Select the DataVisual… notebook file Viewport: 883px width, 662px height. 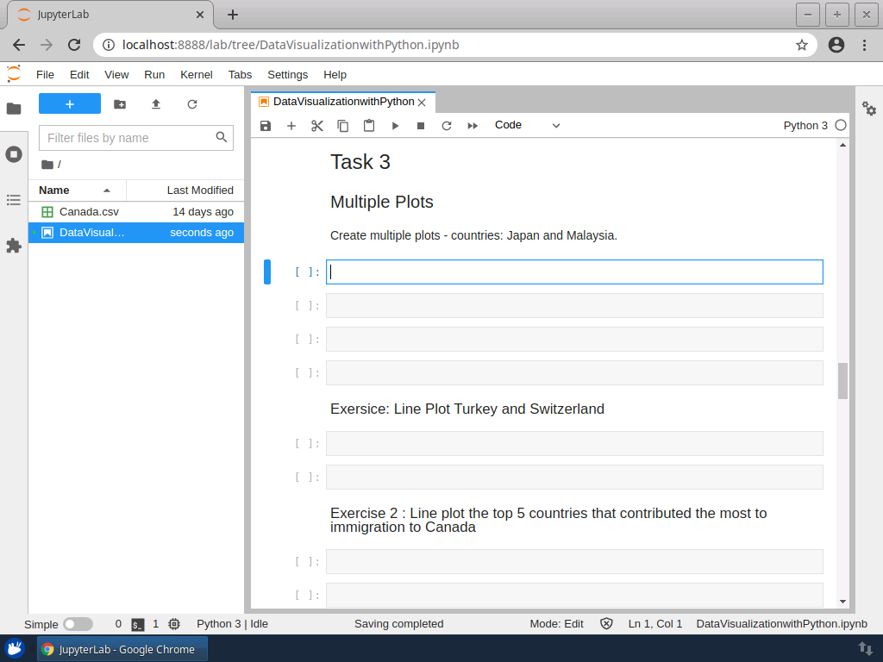click(x=136, y=233)
